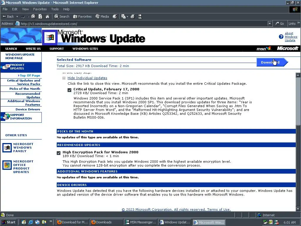Open Picks of the Month sidebar link
This screenshot has width=301, height=226.
25,89
